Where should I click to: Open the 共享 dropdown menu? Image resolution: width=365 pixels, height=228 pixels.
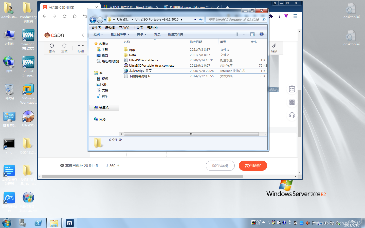point(142,34)
